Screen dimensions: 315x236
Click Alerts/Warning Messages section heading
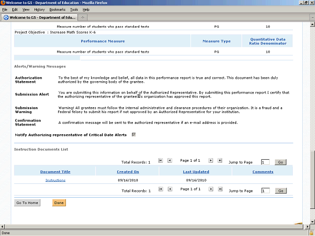(x=40, y=66)
